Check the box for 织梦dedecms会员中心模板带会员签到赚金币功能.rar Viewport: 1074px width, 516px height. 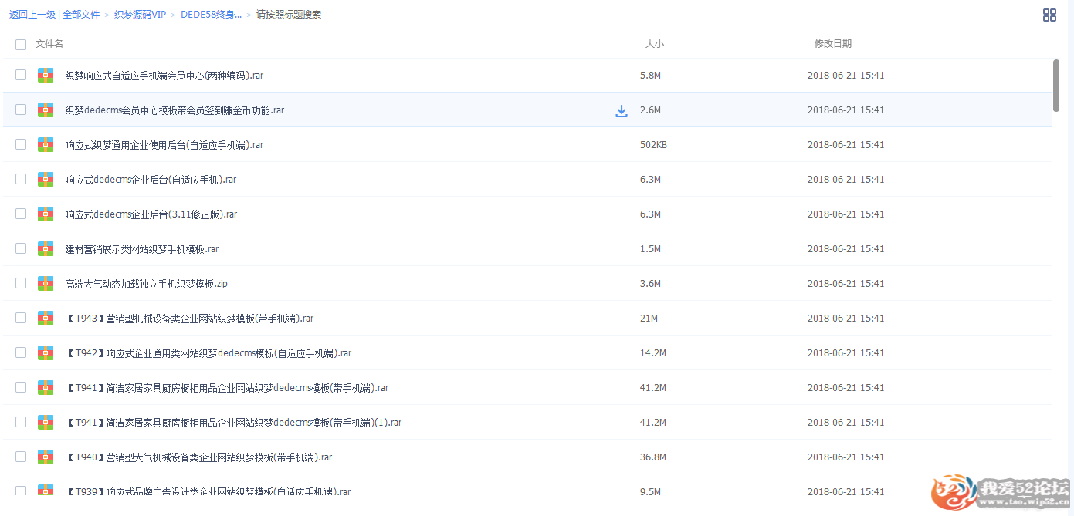[x=21, y=110]
